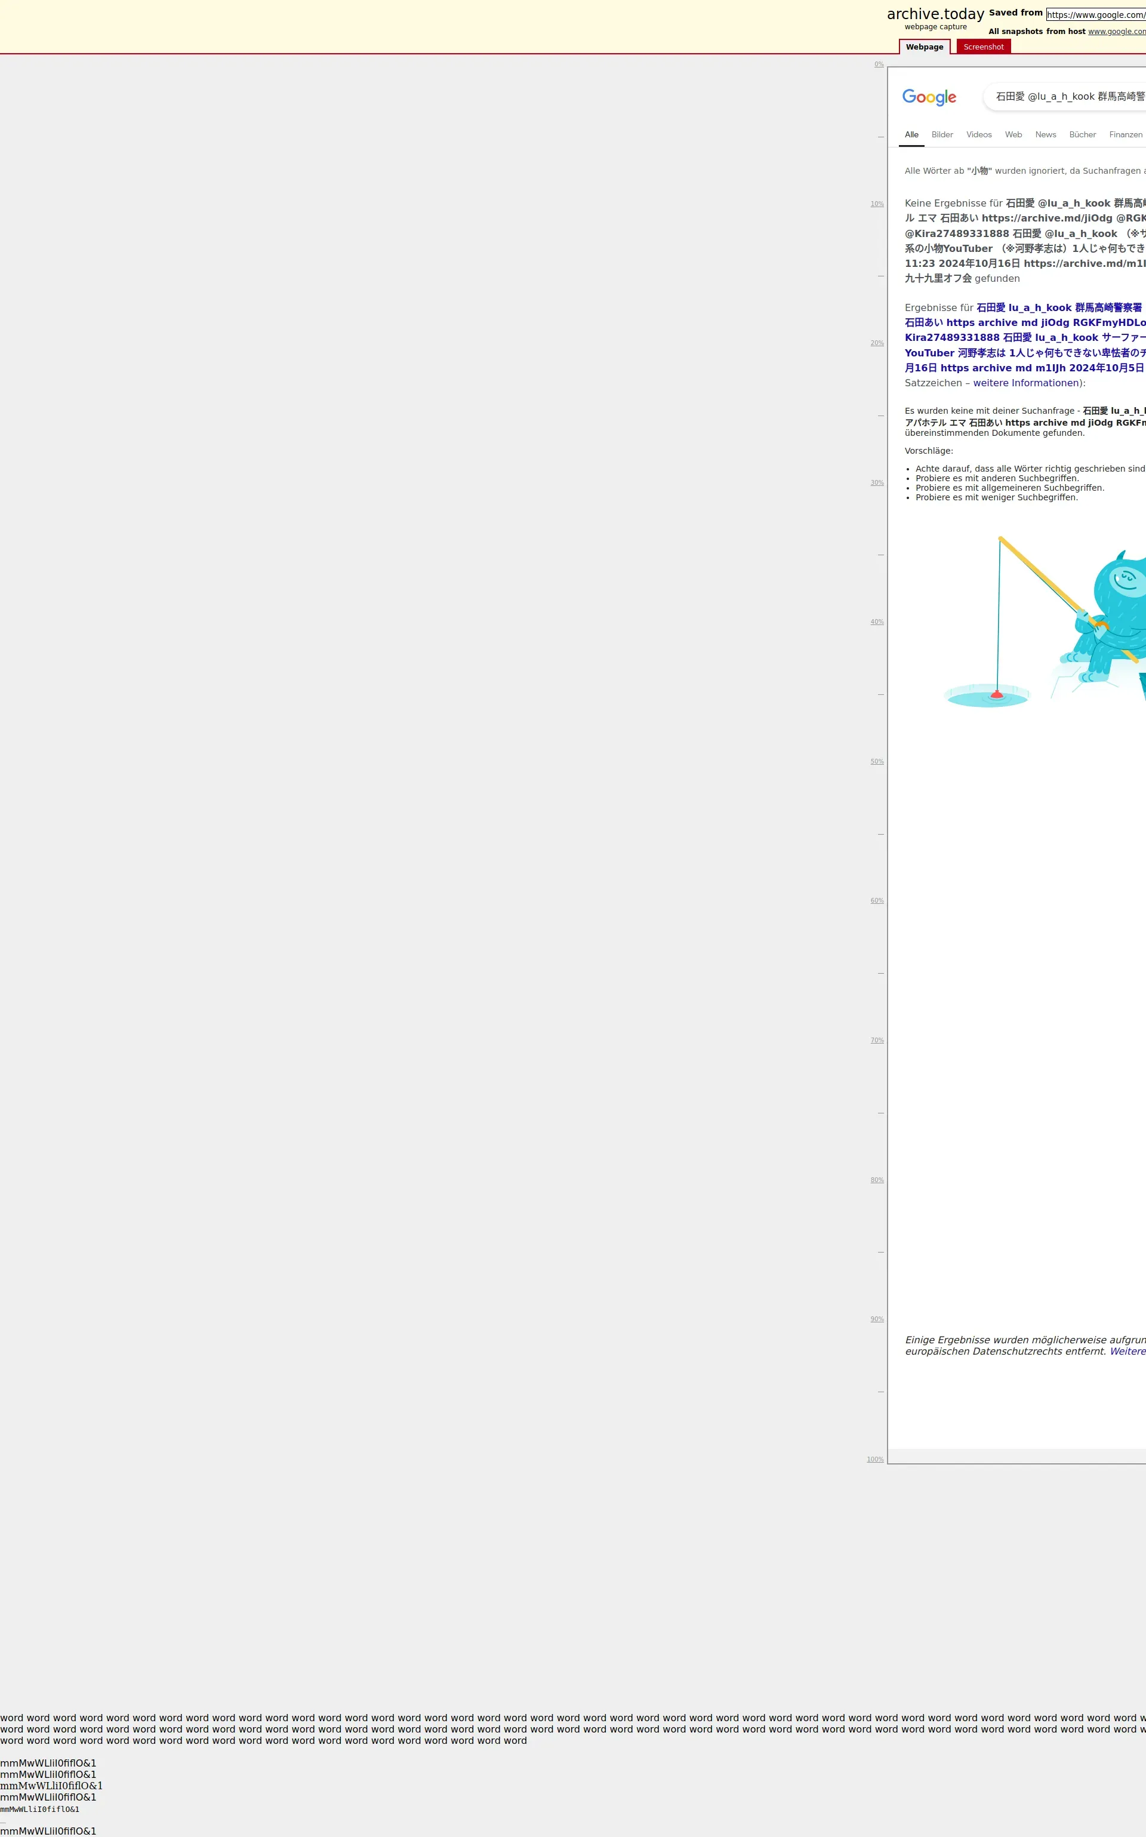Jump to the 10% page marker
Screen dimensions: 1146x1837
tap(877, 204)
